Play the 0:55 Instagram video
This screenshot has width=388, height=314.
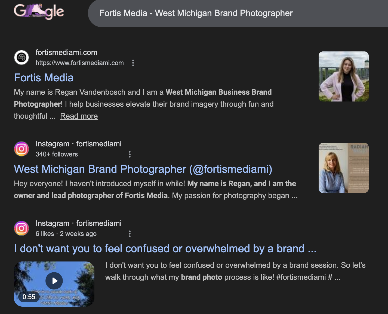click(x=54, y=281)
